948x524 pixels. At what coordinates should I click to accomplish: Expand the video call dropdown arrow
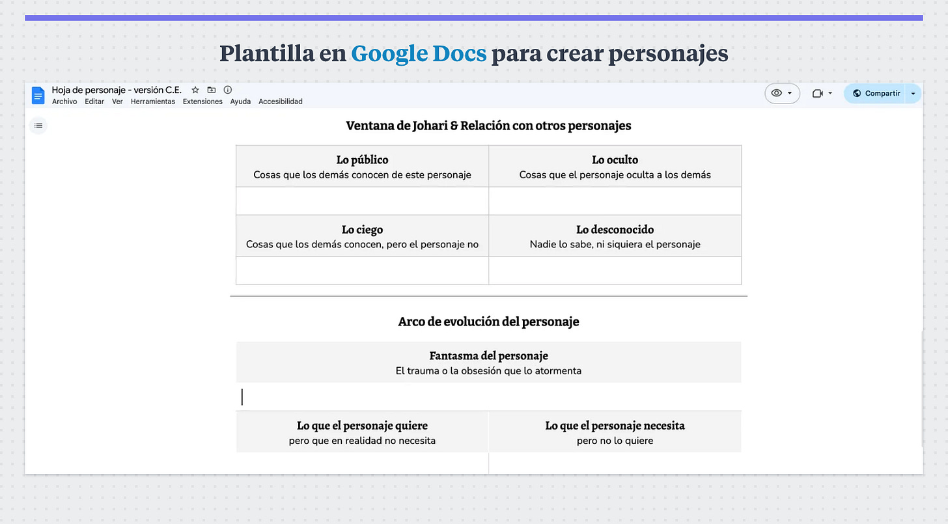click(830, 93)
